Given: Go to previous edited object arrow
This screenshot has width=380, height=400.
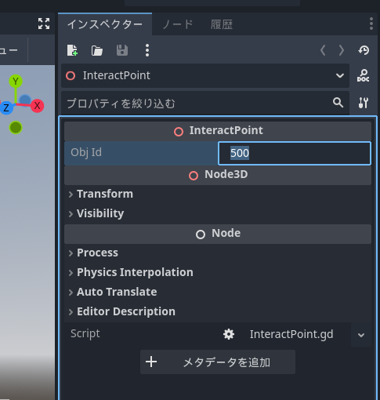Looking at the screenshot, I should coord(323,50).
